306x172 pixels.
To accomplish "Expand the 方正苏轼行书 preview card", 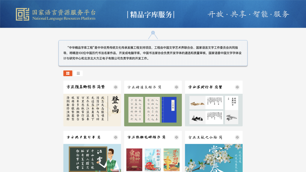I will coord(213,109).
